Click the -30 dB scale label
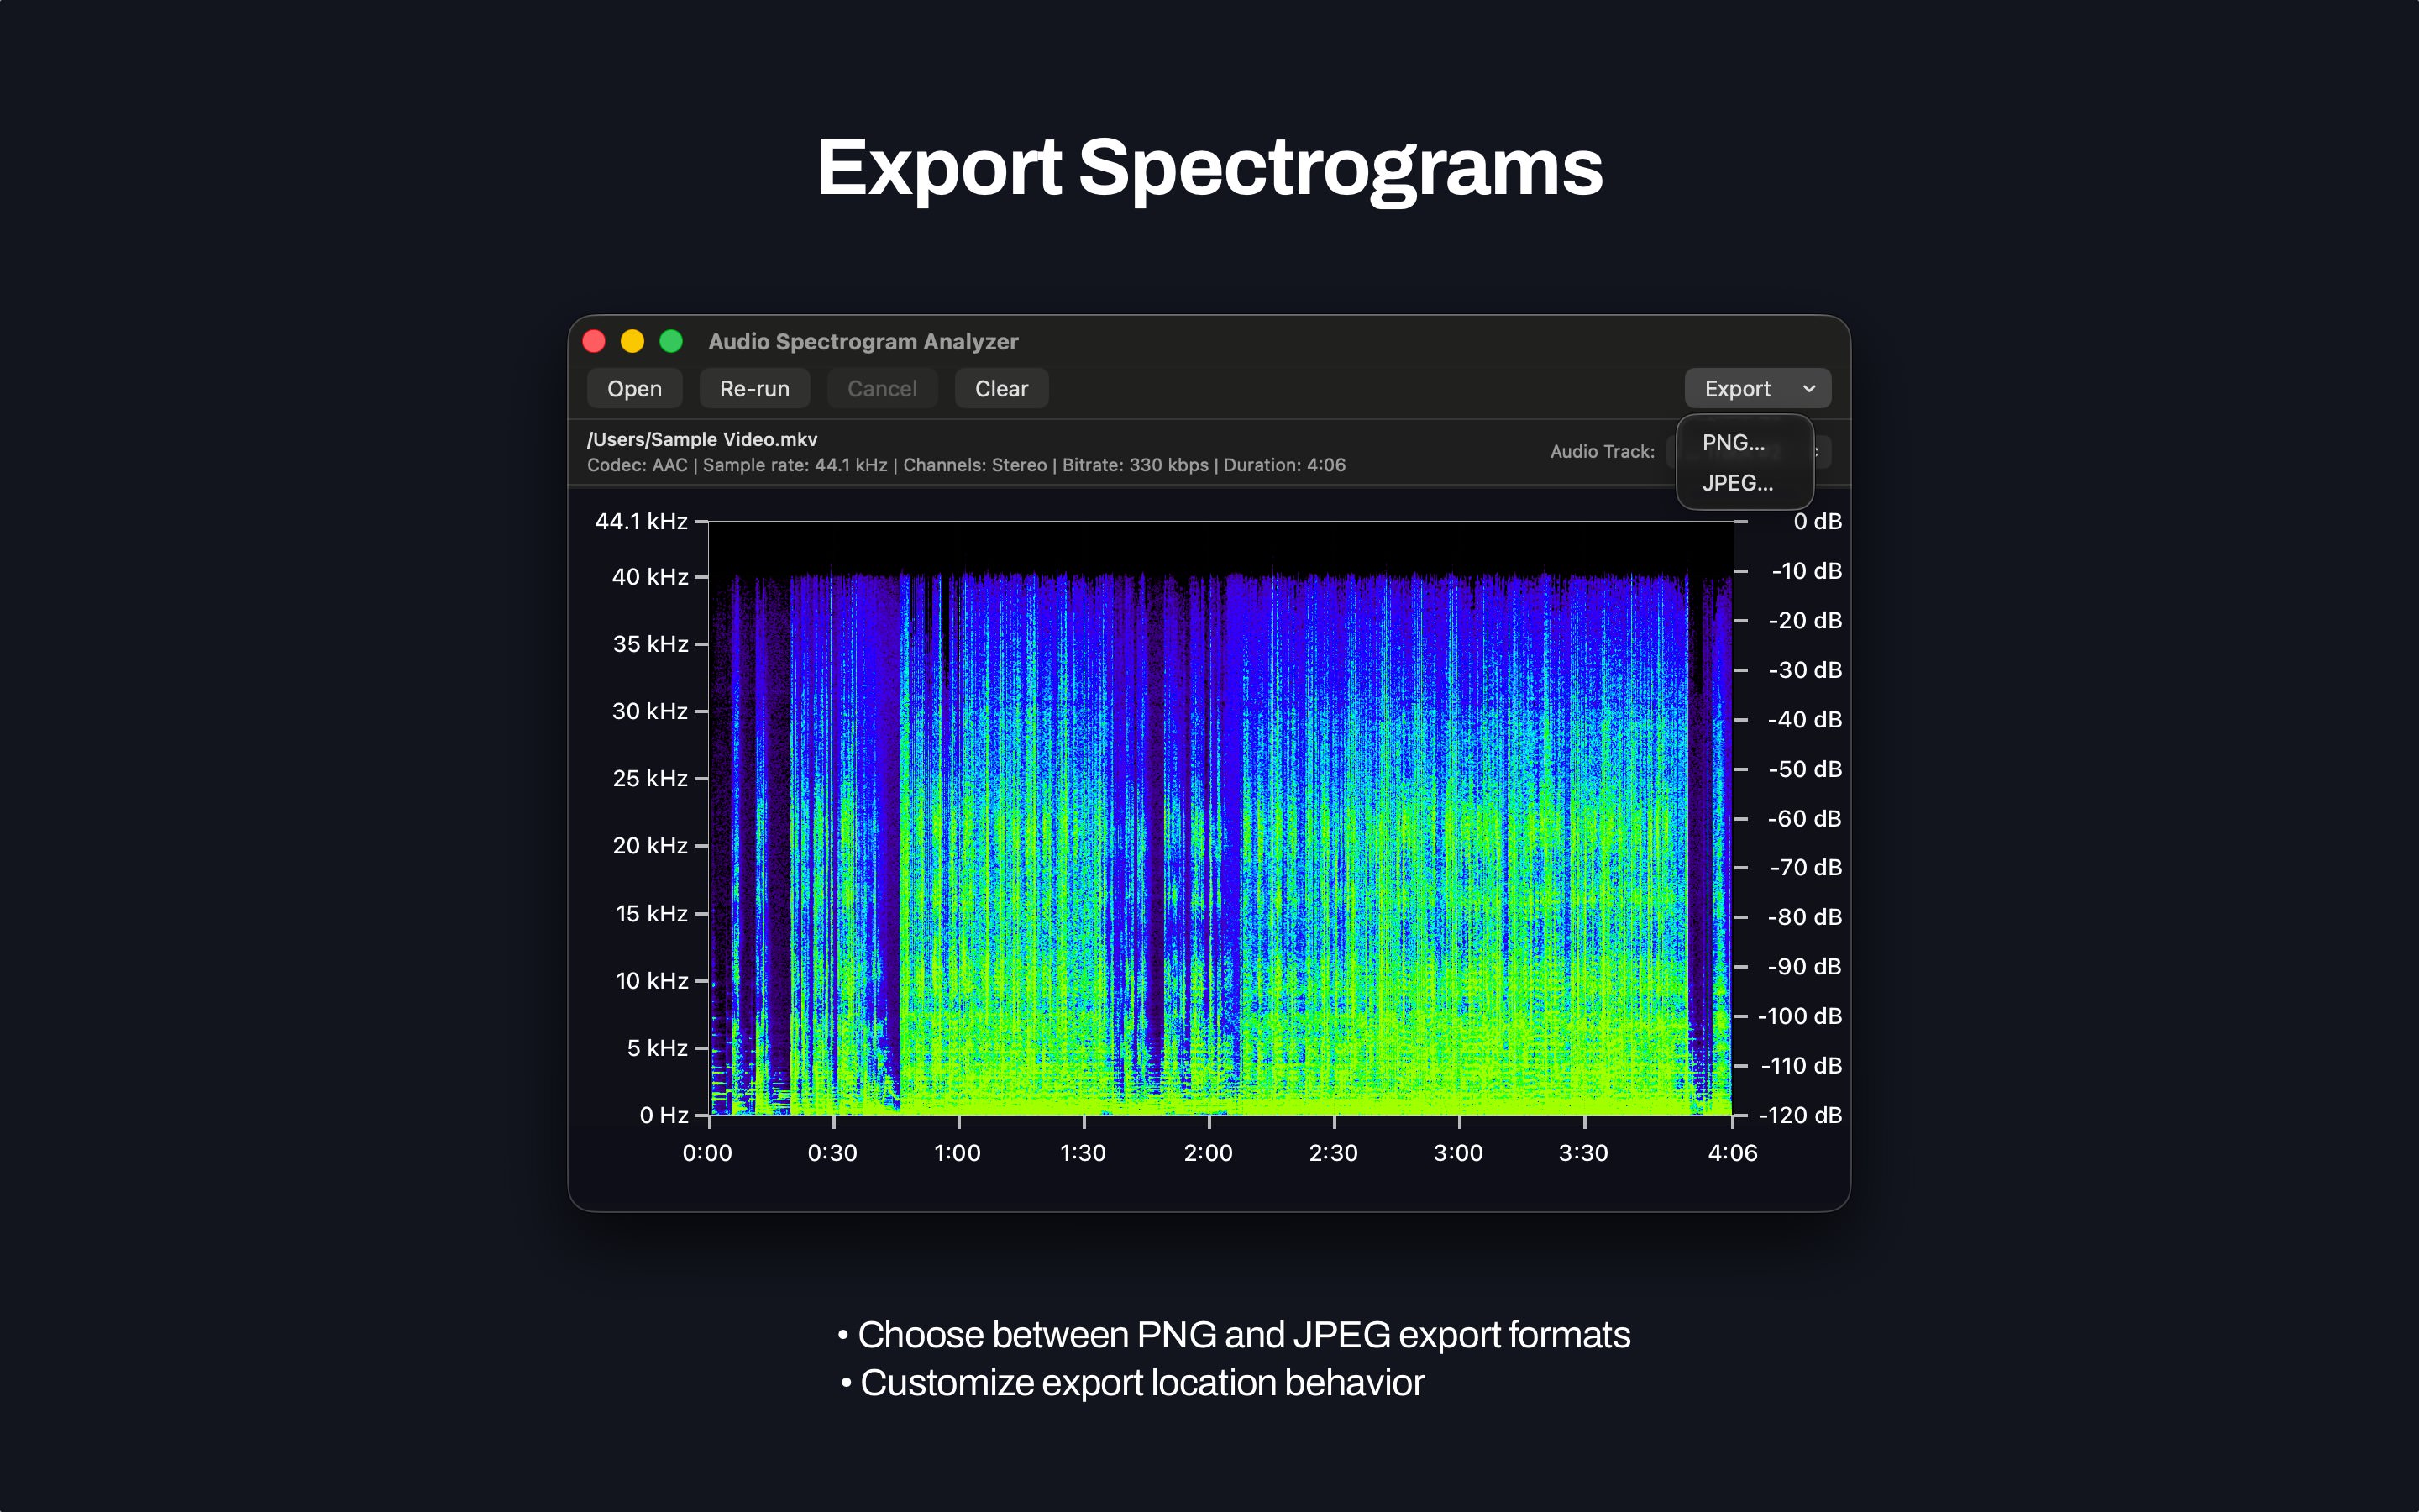This screenshot has width=2419, height=1512. pyautogui.click(x=1804, y=670)
